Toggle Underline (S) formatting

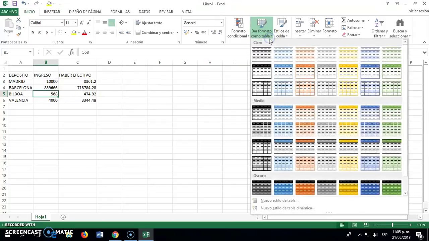tap(47, 32)
